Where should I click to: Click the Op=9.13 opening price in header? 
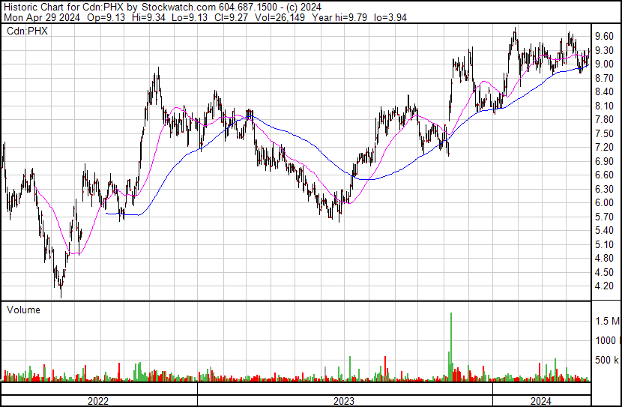106,17
